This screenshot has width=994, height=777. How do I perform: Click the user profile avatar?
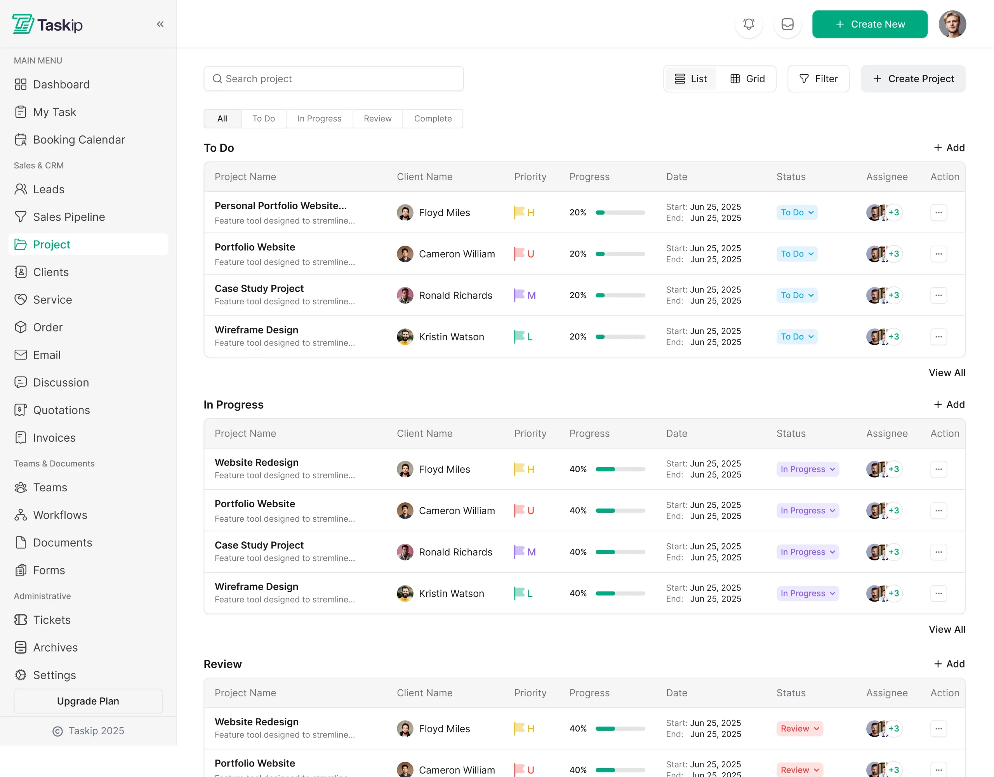click(952, 24)
